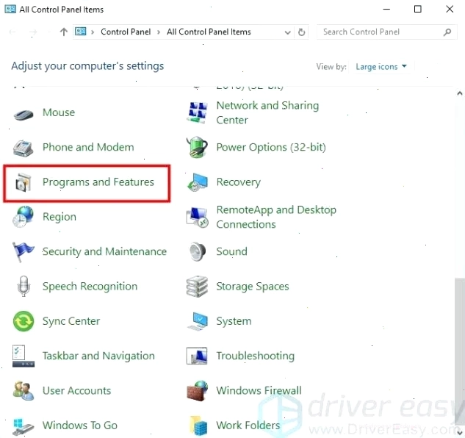Click the Control Panel icon in address bar
This screenshot has height=438, width=465.
click(x=80, y=31)
